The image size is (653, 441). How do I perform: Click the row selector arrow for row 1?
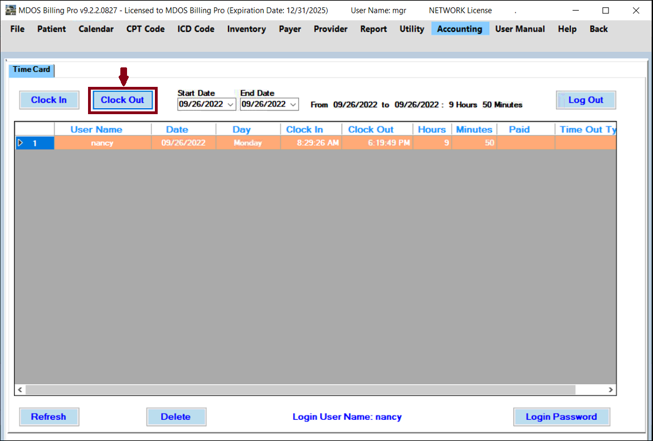[21, 143]
